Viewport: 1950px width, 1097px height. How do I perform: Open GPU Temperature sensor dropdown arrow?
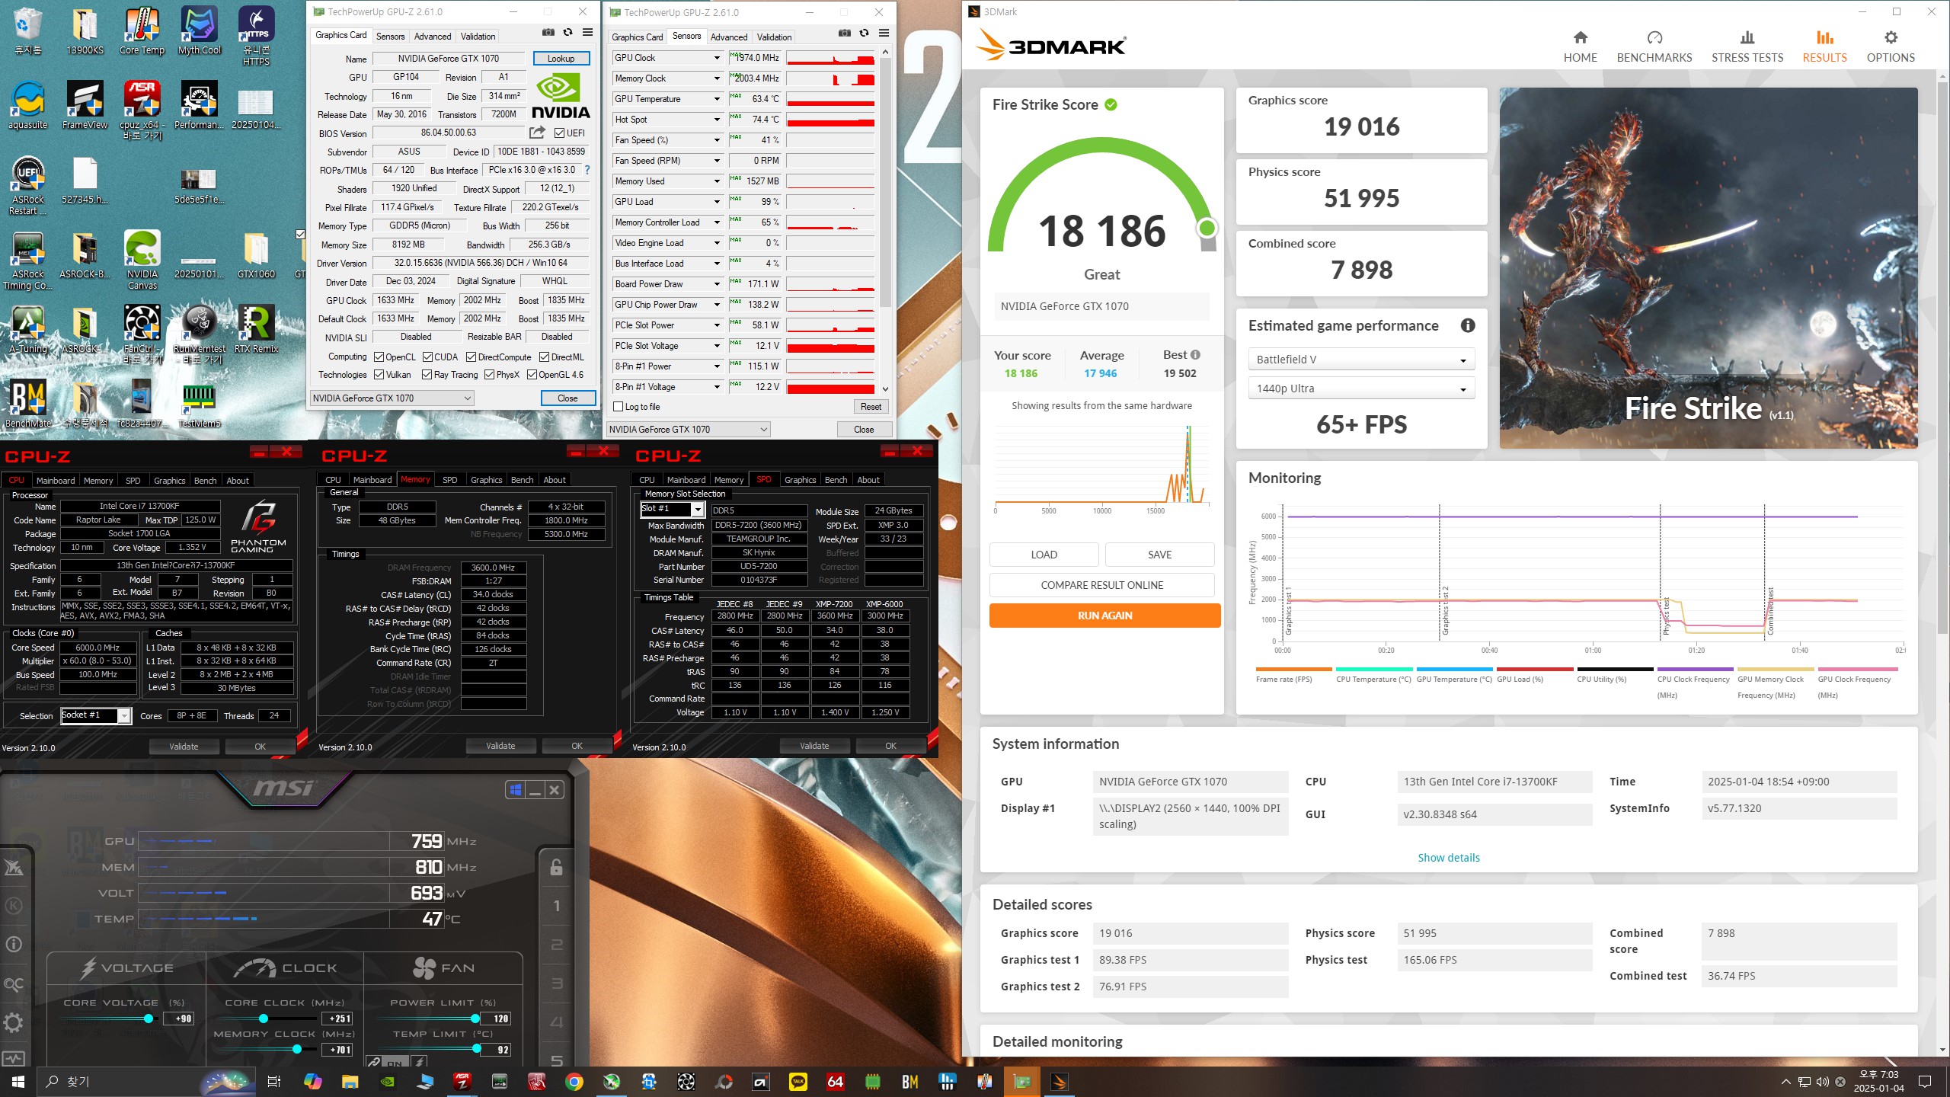[716, 99]
